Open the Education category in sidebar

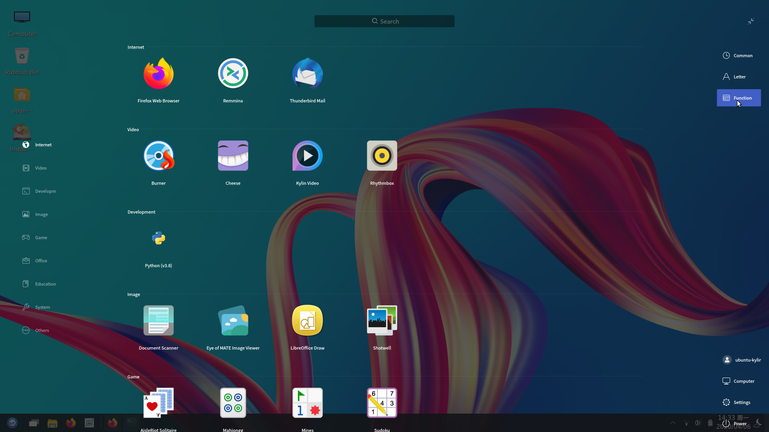coord(39,284)
